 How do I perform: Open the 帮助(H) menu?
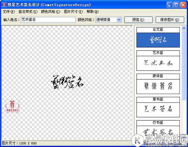pyautogui.click(x=92, y=12)
